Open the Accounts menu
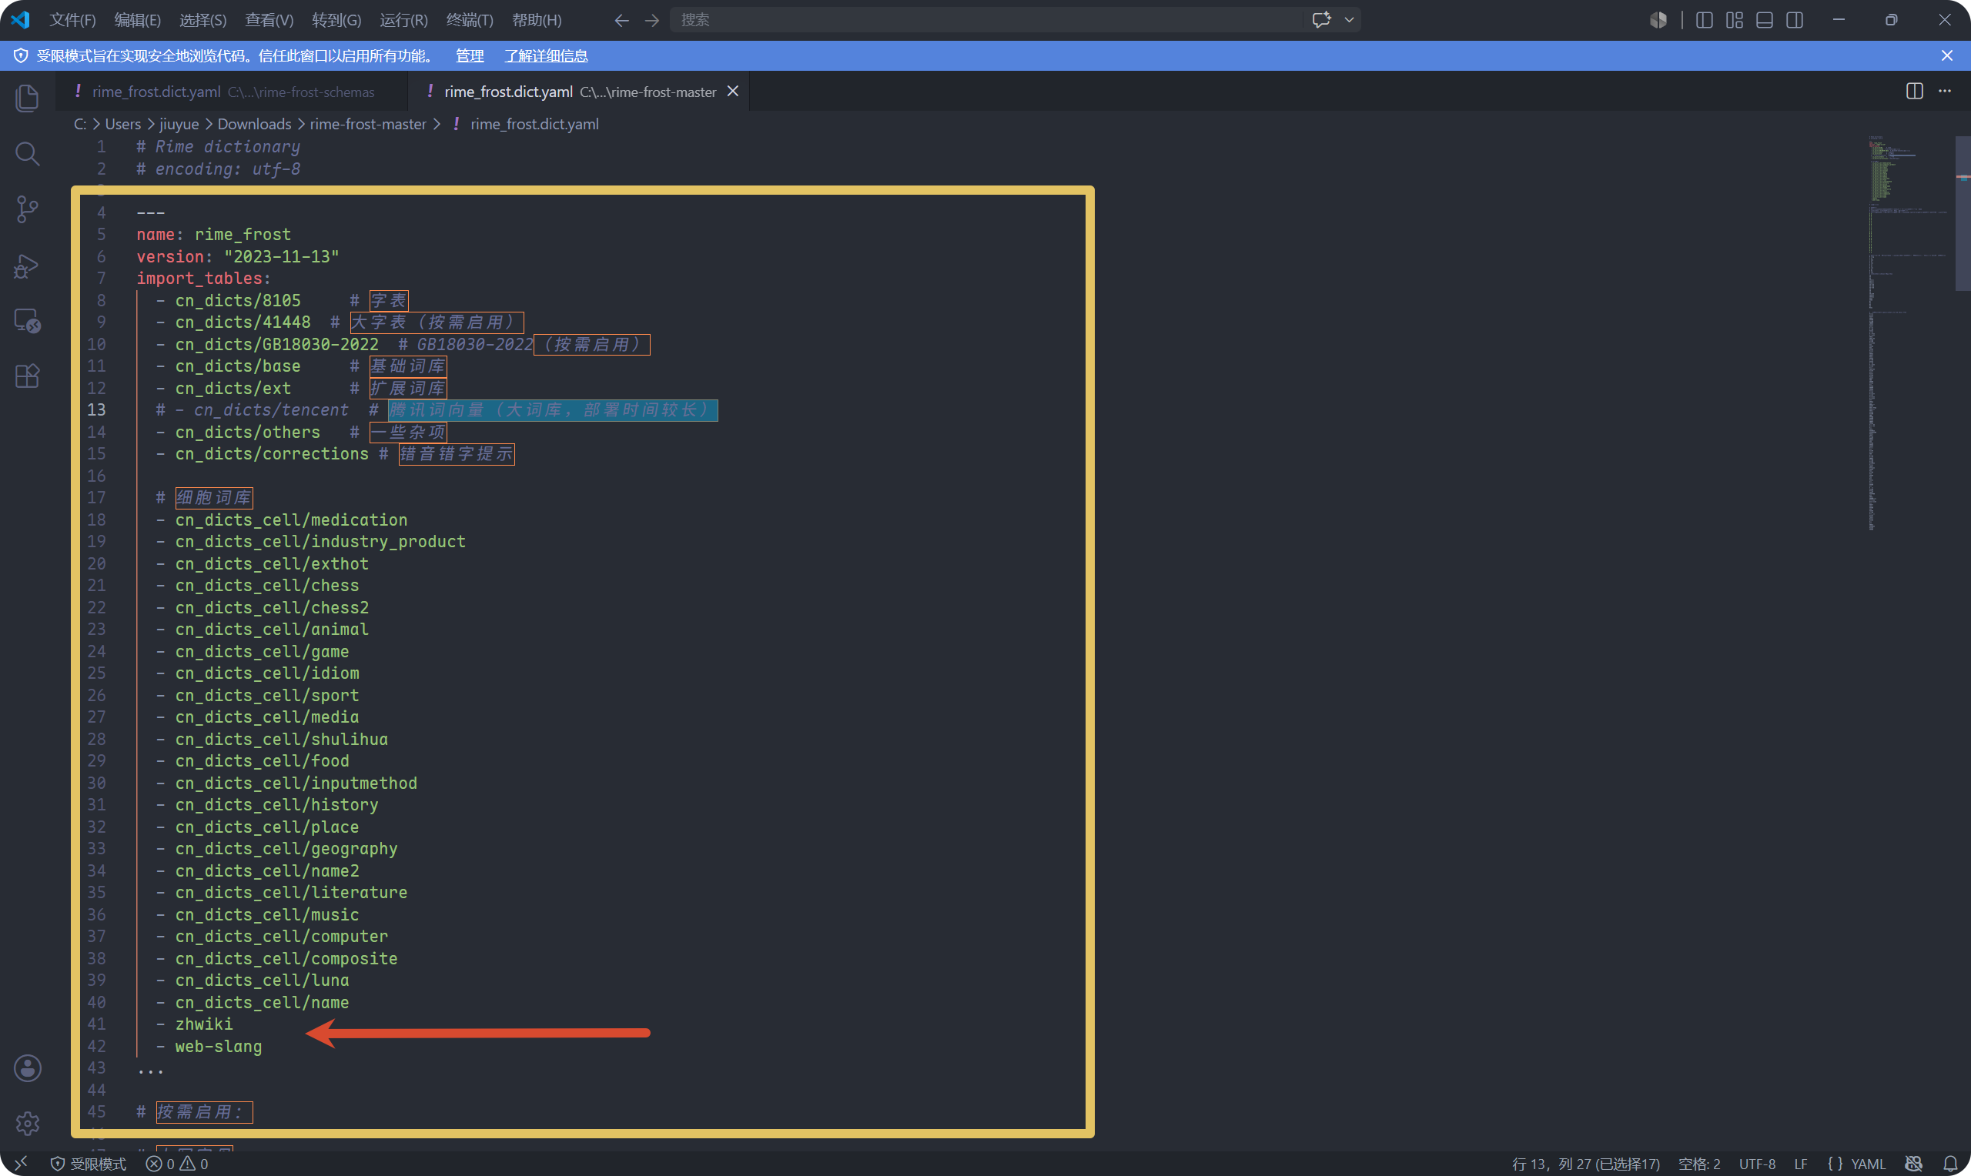The image size is (1971, 1176). point(27,1068)
